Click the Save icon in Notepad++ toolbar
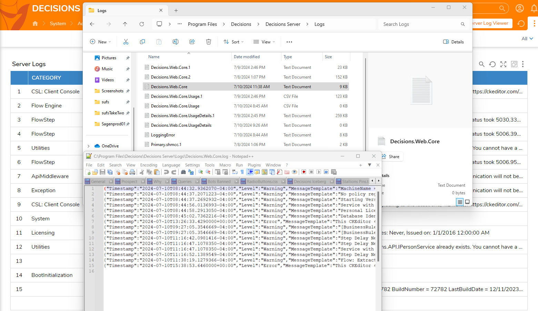This screenshot has height=311, width=538. pyautogui.click(x=102, y=172)
